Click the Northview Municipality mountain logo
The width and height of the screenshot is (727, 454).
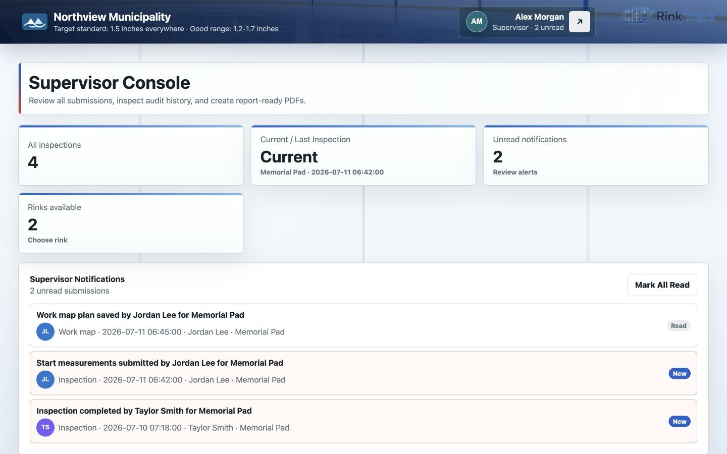[x=35, y=22]
